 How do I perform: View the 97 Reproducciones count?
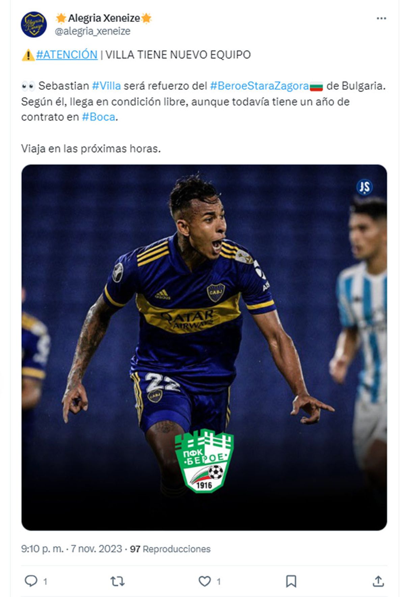pos(170,549)
